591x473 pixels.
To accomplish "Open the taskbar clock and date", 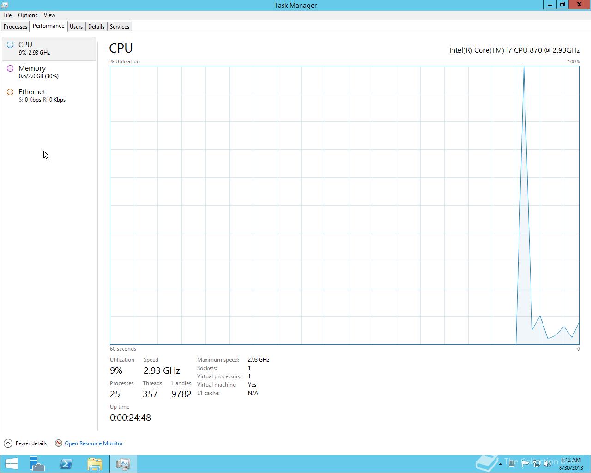I will coord(571,464).
